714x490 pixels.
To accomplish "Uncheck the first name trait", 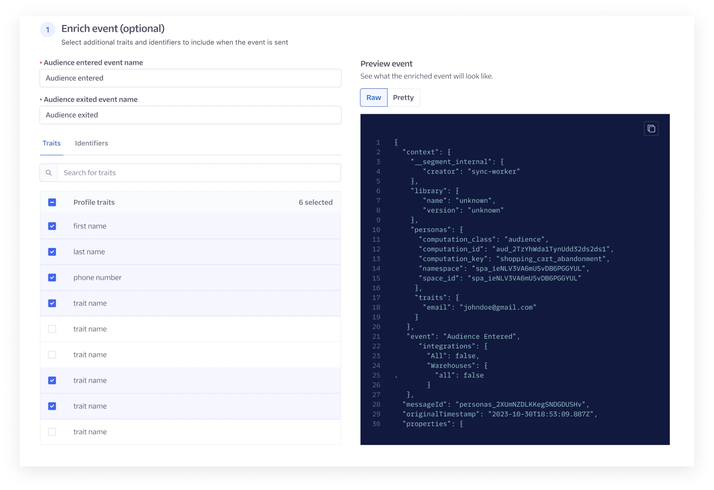I will 52,226.
